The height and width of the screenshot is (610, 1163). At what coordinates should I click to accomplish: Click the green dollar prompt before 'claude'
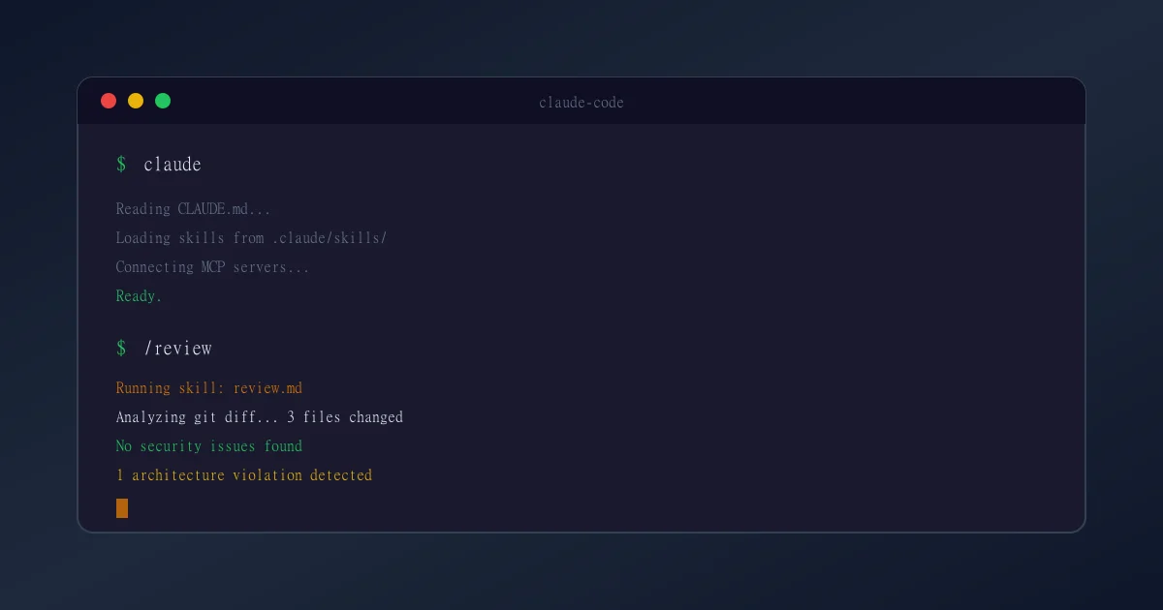pyautogui.click(x=121, y=164)
